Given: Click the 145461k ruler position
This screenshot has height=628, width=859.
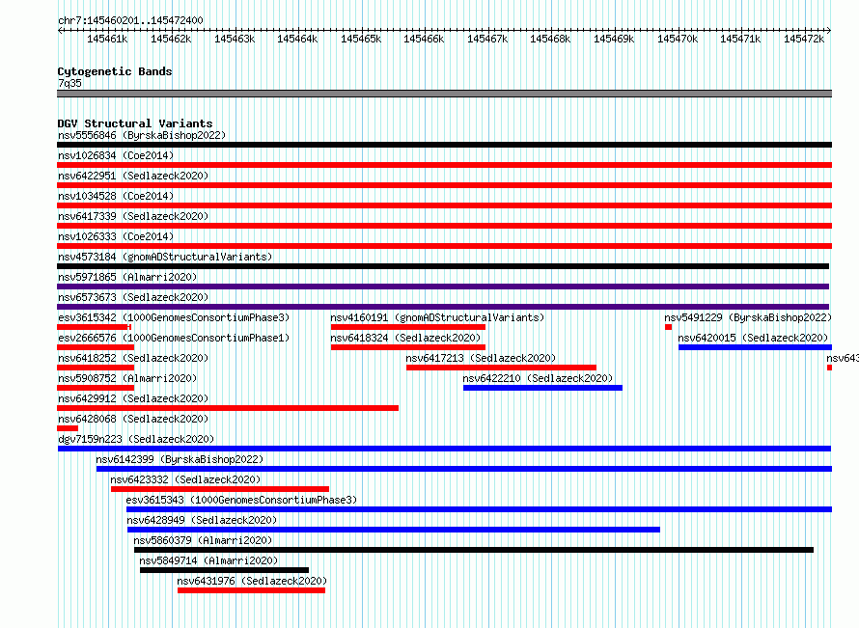Looking at the screenshot, I should tap(107, 39).
